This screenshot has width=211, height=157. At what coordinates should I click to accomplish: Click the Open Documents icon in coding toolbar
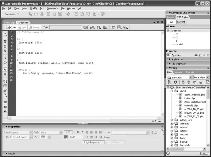tap(5, 34)
